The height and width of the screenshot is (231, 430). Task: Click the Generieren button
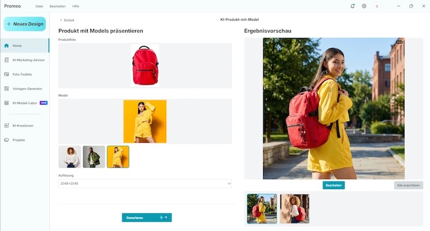coord(147,218)
